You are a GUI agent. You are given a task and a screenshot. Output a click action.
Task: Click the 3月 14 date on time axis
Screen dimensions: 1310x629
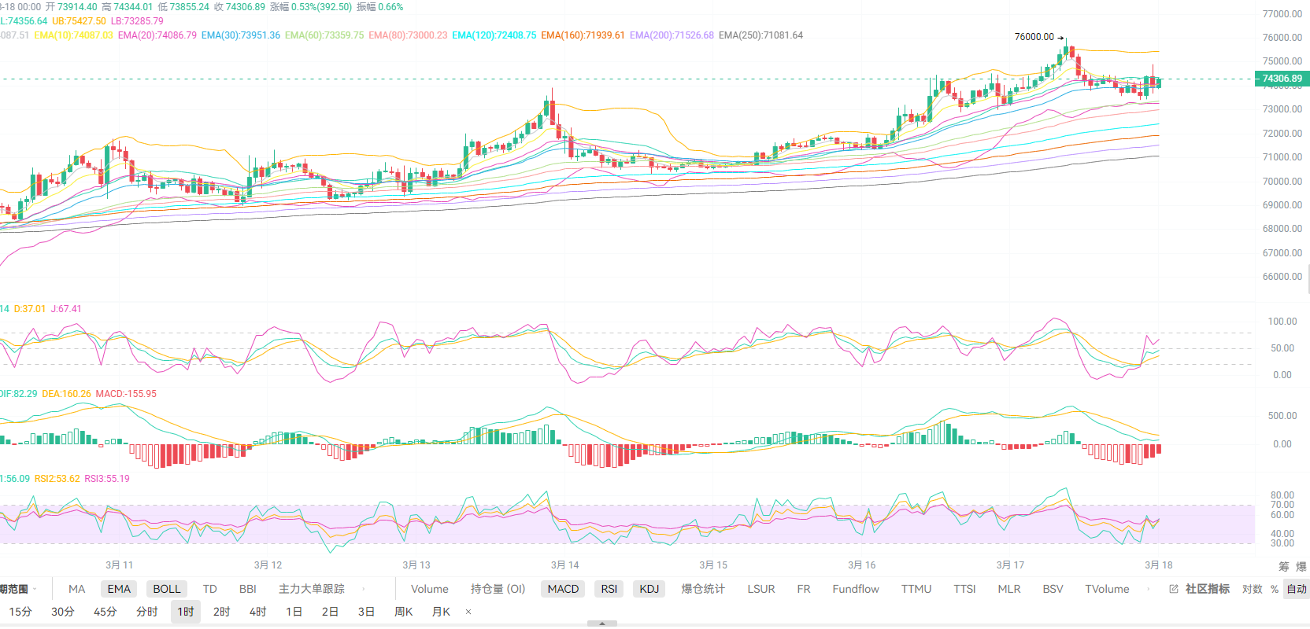564,565
